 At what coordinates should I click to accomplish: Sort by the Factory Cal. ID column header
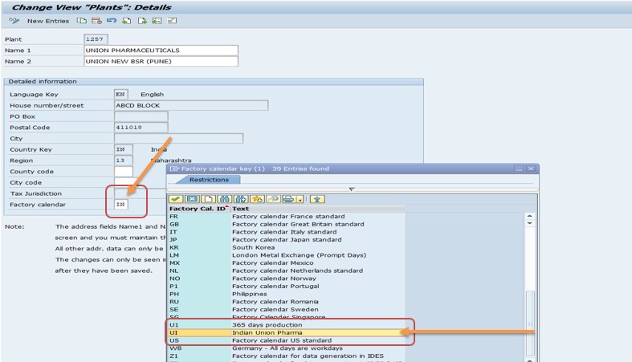tap(198, 209)
